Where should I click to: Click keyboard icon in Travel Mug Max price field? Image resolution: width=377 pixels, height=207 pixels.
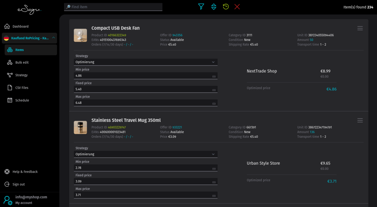214,196
